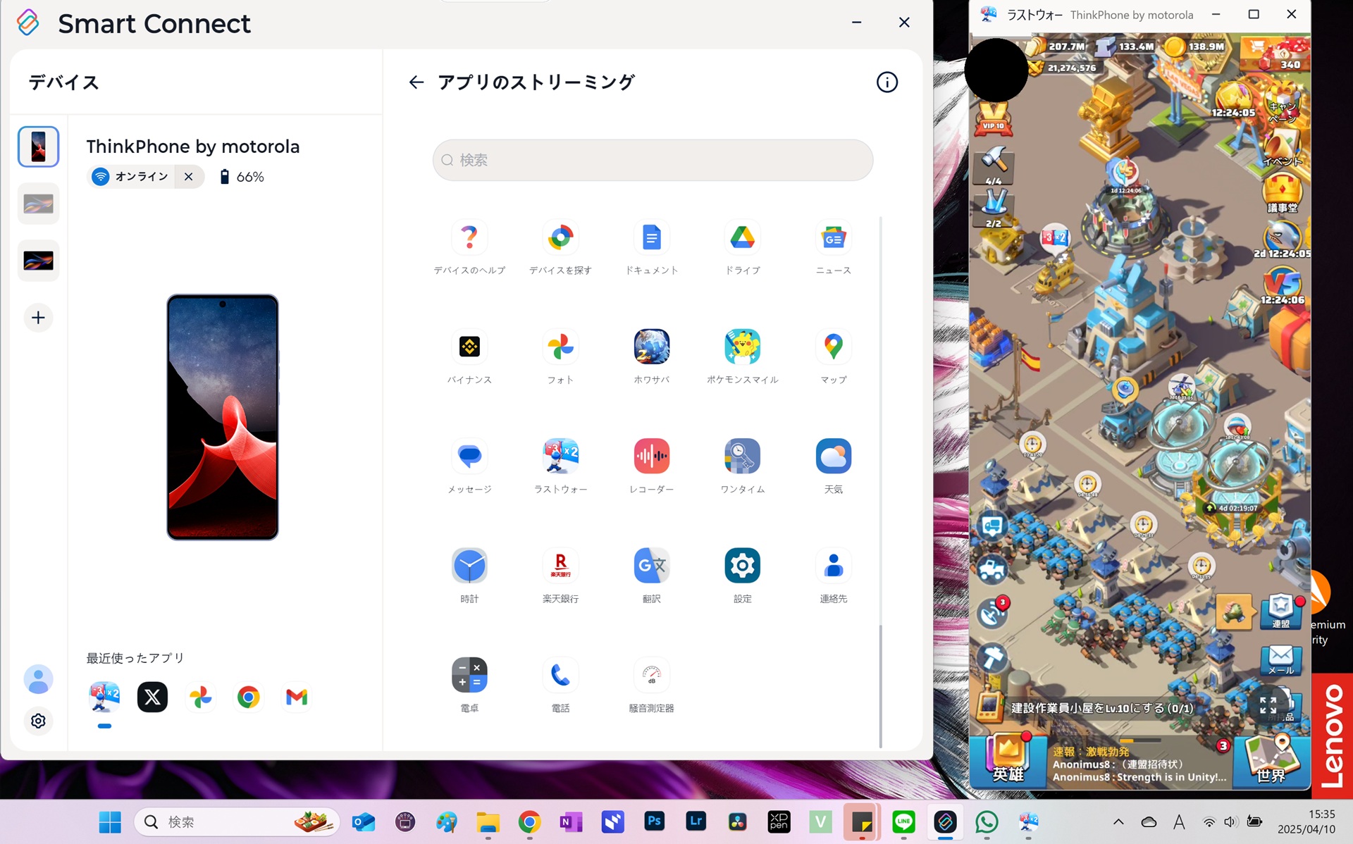This screenshot has height=844, width=1353.
Task: Open Chrome from taskbar
Action: (529, 822)
